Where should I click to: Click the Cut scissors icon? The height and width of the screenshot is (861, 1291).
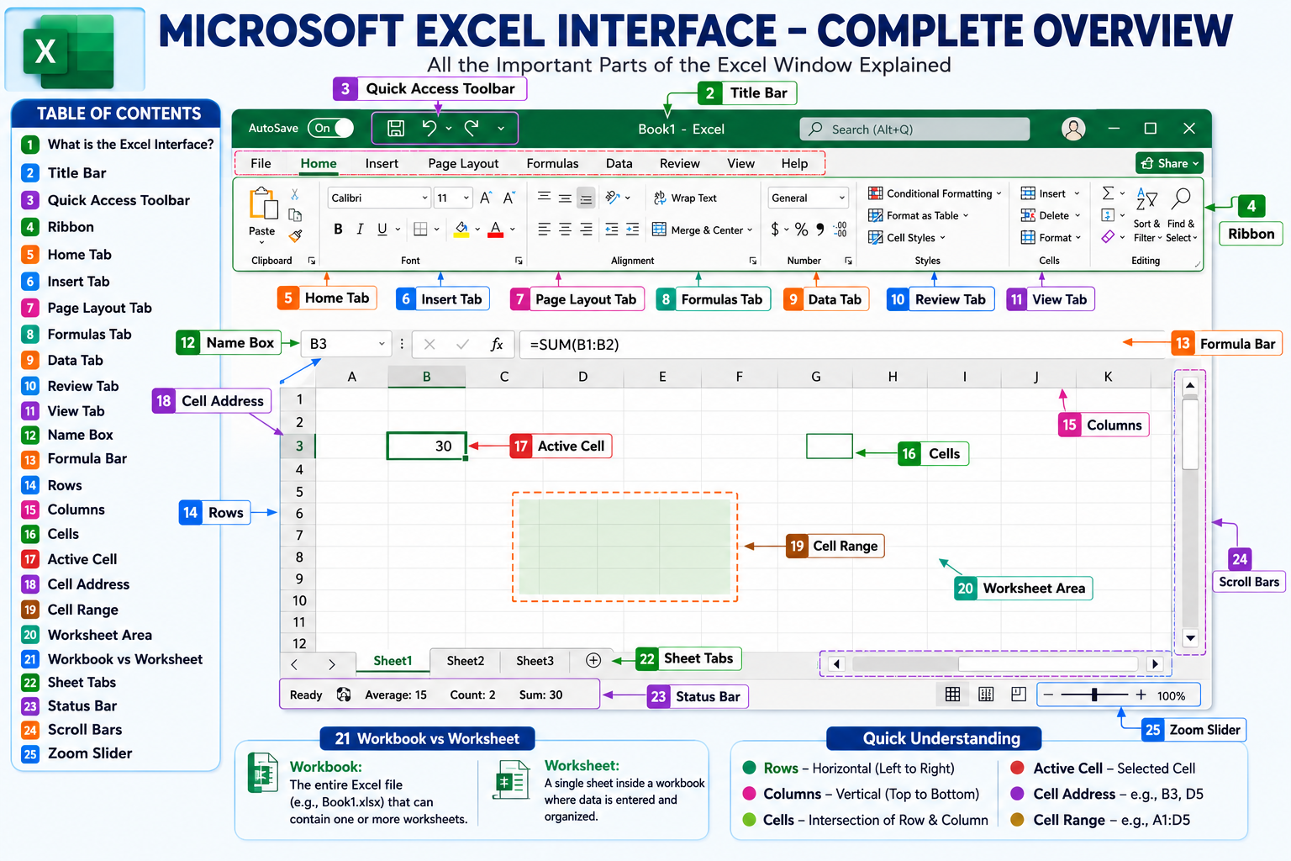(x=295, y=195)
